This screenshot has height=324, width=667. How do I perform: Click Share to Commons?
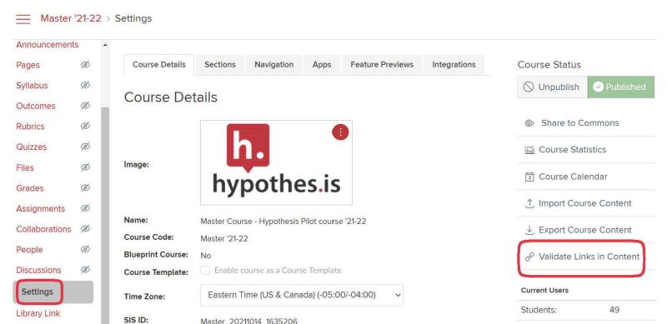(579, 123)
